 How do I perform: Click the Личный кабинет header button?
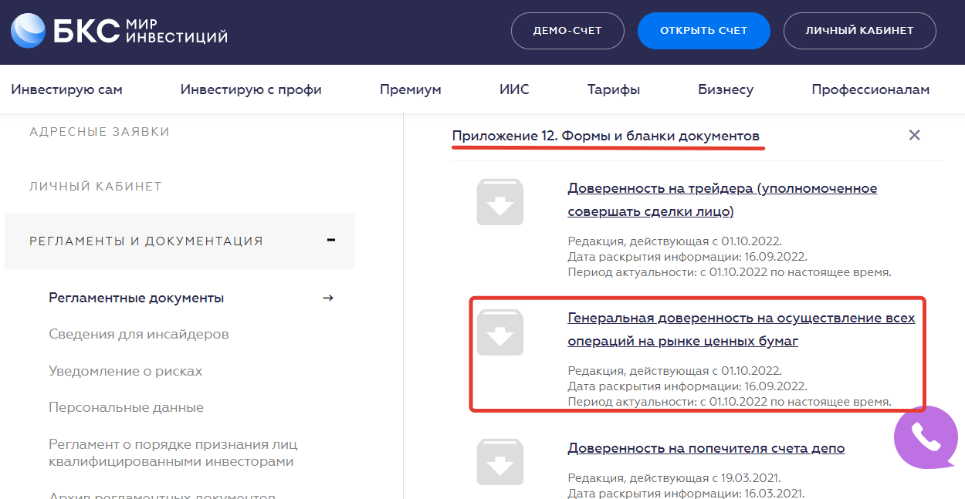point(859,31)
